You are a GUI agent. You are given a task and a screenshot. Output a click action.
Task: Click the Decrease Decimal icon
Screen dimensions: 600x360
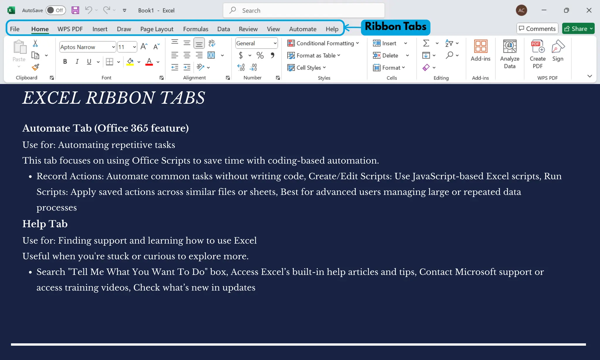pos(253,67)
